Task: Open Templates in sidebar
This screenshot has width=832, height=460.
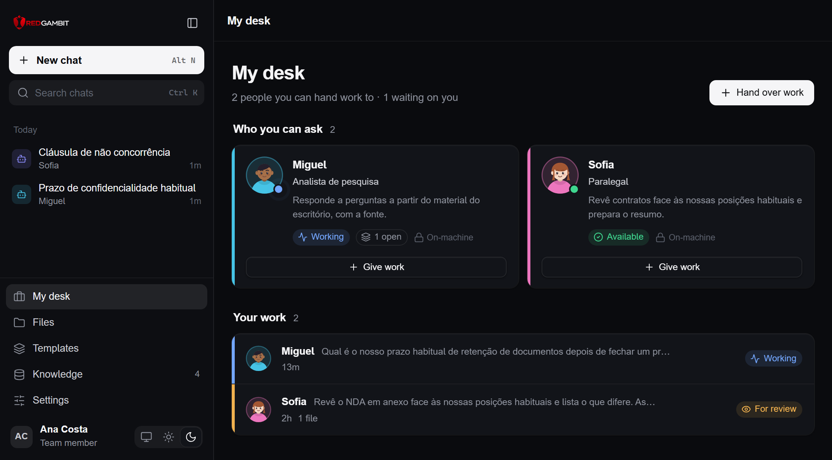Action: click(107, 348)
